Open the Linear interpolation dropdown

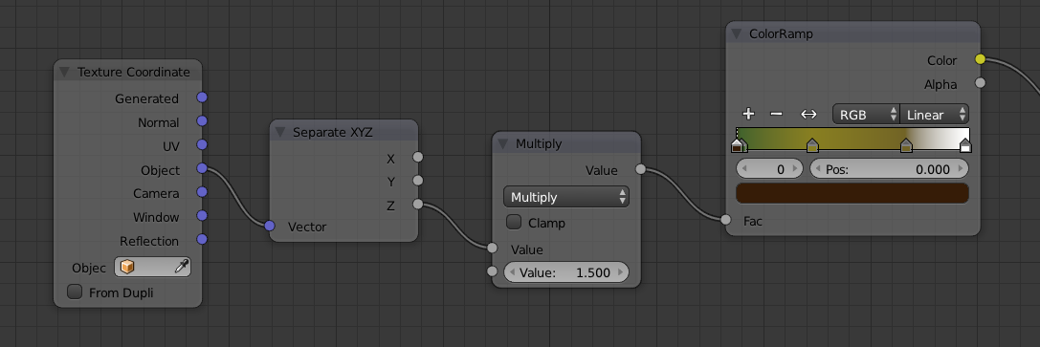coord(935,115)
